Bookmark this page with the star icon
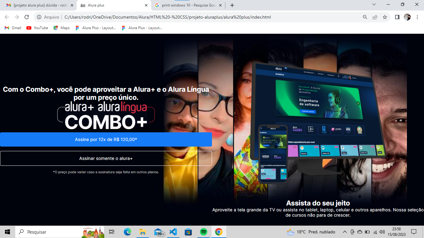The height and width of the screenshot is (238, 424). click(x=385, y=17)
